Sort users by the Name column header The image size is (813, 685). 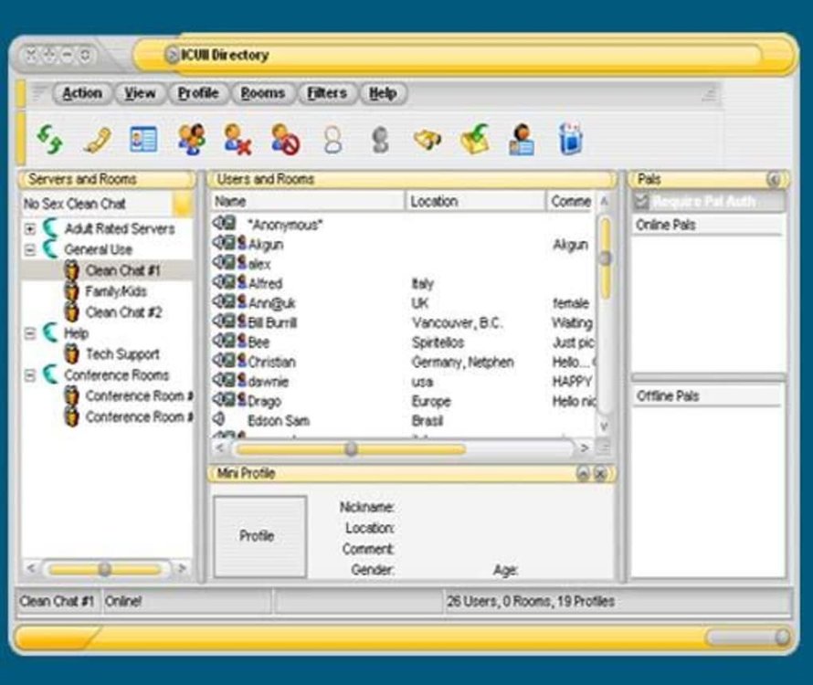(308, 201)
